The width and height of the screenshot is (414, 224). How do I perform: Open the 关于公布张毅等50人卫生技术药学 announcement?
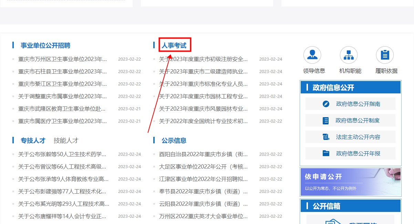62,154
